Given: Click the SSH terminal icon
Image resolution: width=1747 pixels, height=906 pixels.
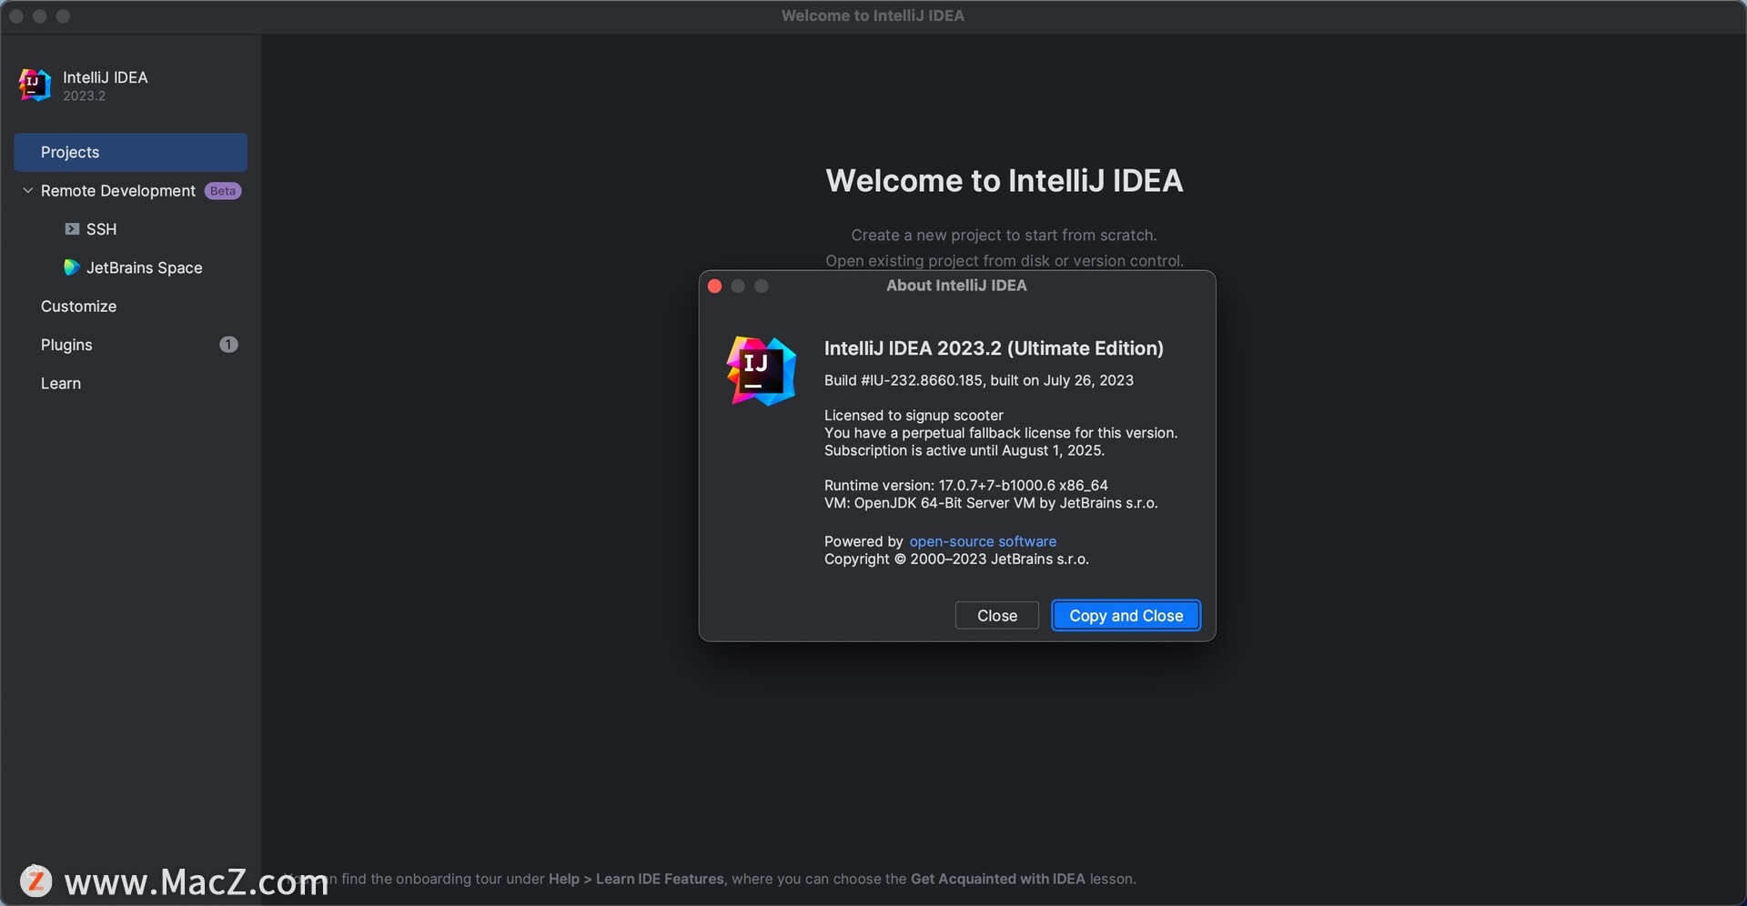Looking at the screenshot, I should [72, 229].
